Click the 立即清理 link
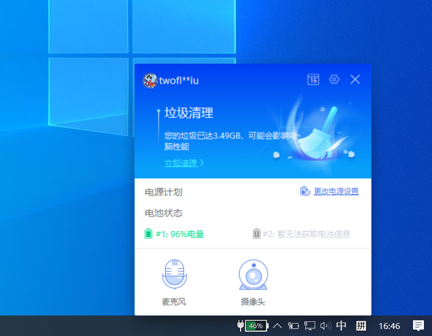Image resolution: width=432 pixels, height=336 pixels. (x=184, y=163)
